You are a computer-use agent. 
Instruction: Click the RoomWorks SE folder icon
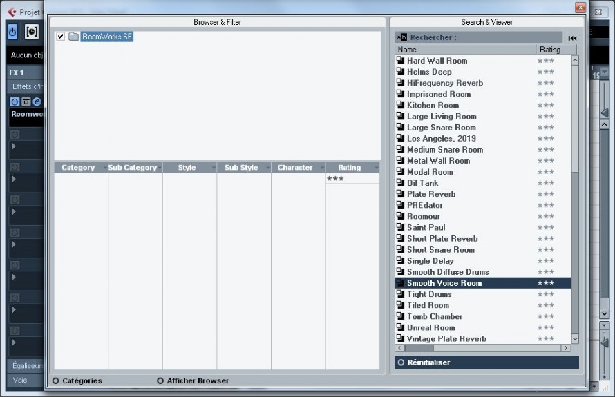pos(74,37)
